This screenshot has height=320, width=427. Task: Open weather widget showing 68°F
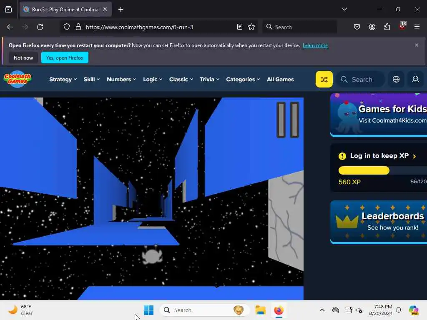click(x=21, y=310)
